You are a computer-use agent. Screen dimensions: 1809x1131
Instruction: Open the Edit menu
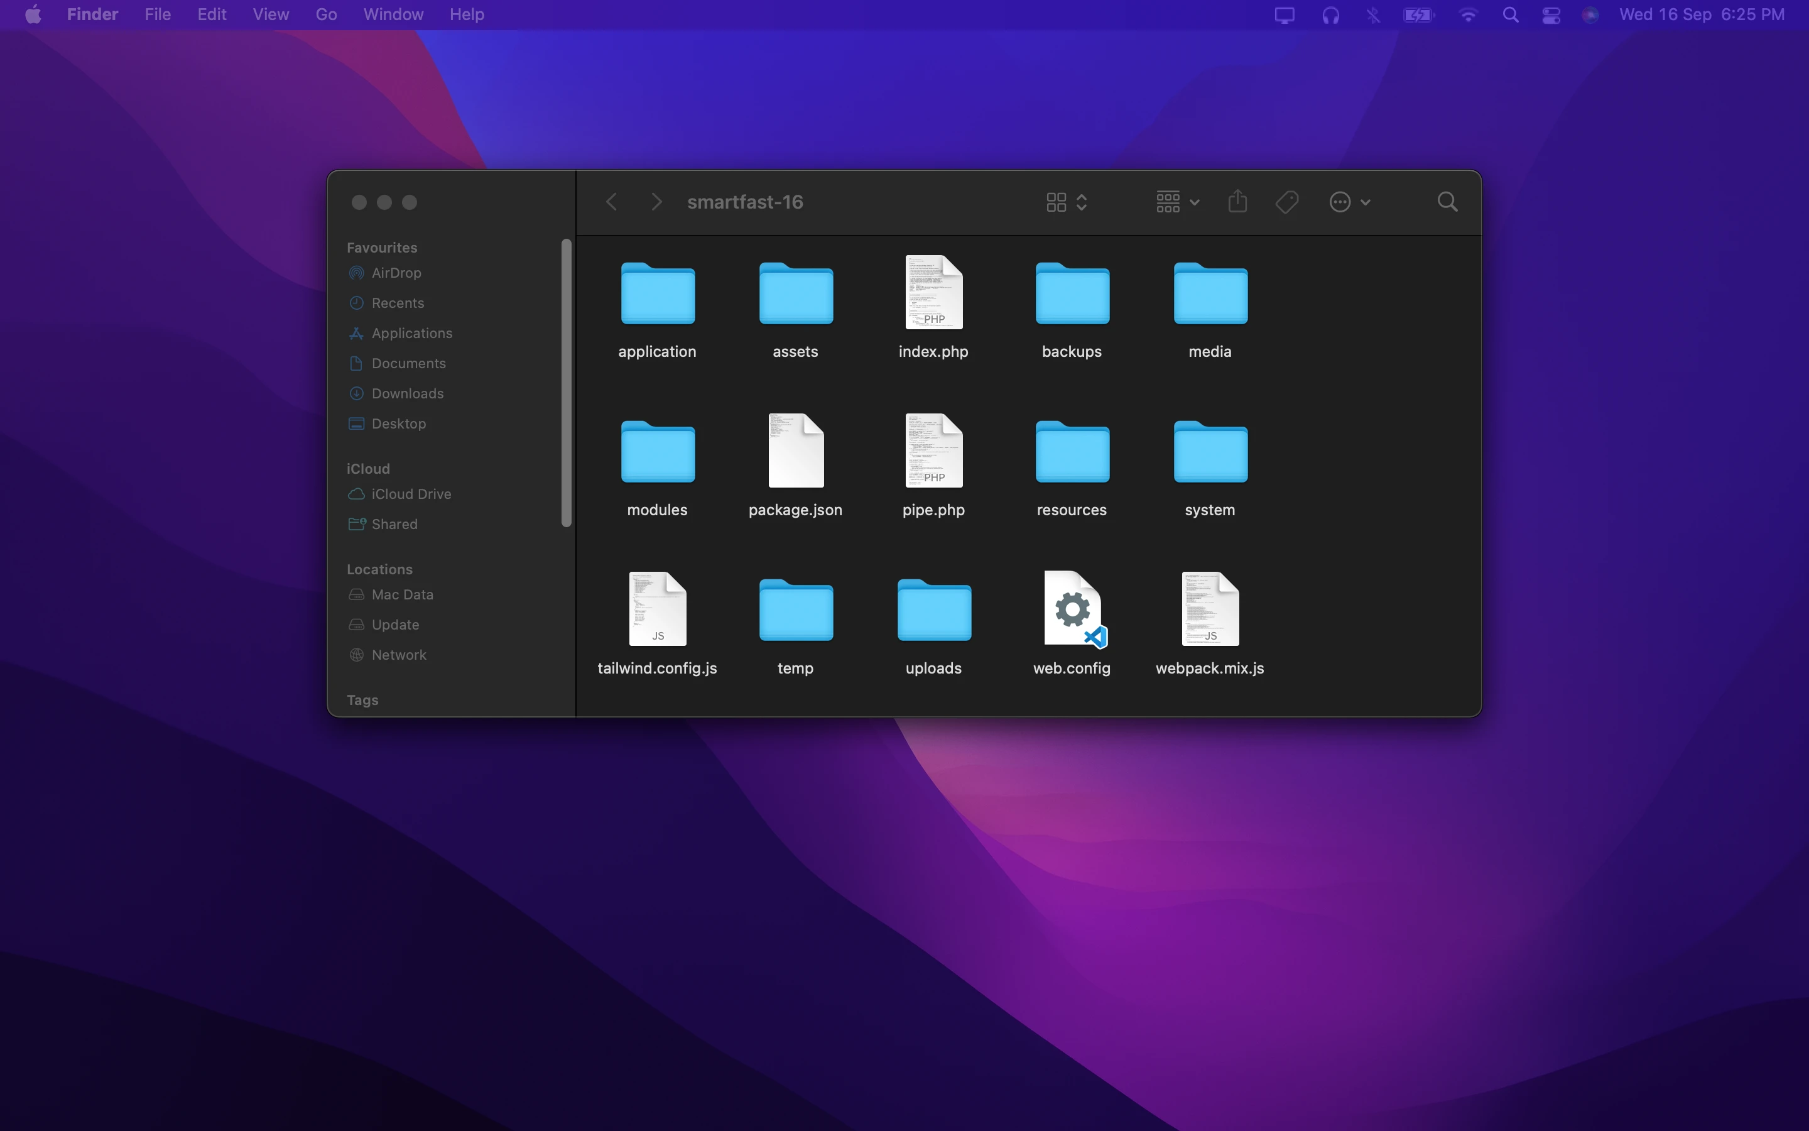[212, 14]
